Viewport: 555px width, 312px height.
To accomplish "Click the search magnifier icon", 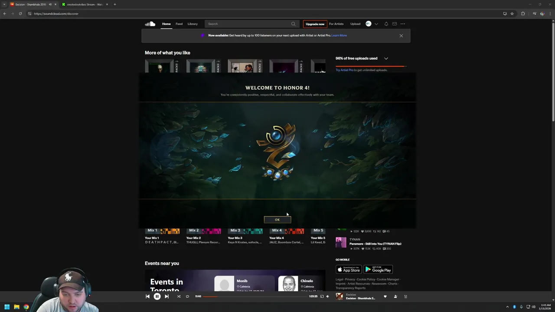I will tap(293, 24).
